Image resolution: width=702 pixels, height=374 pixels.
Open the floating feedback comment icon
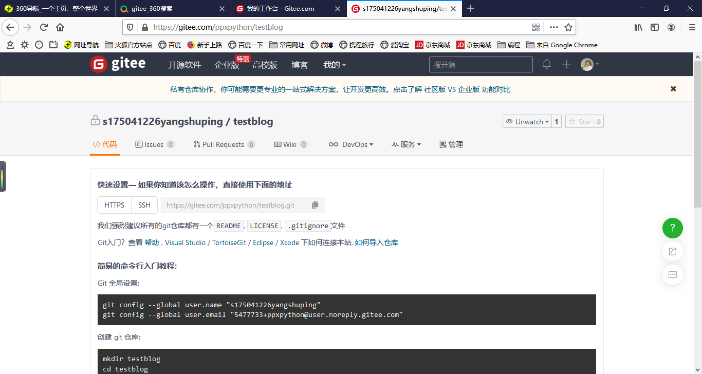tap(672, 275)
